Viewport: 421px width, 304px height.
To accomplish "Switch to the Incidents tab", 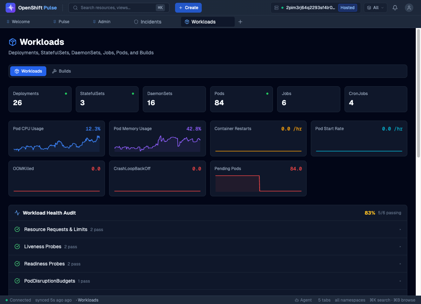I will 148,22.
